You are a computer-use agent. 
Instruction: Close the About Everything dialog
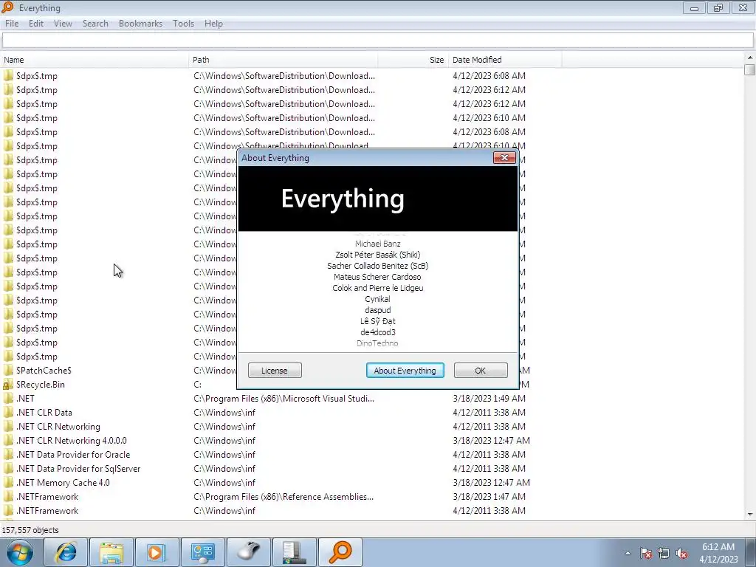(x=504, y=158)
